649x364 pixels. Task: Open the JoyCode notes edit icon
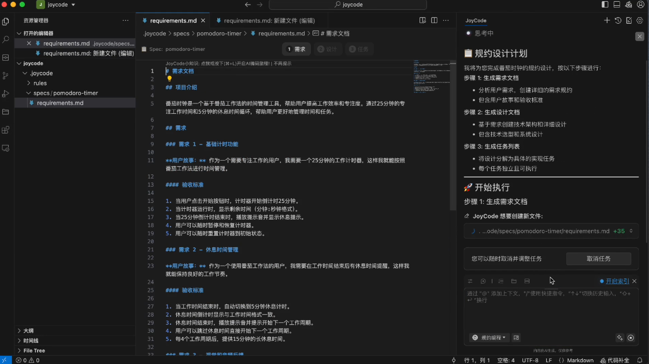click(x=629, y=20)
